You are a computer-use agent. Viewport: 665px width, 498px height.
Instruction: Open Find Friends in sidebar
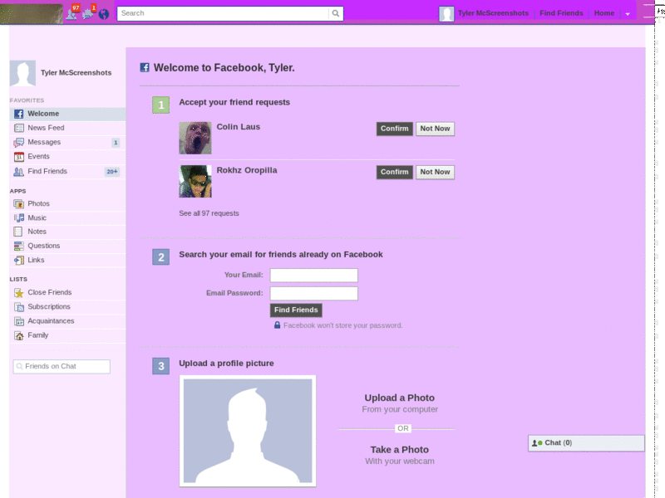(67, 171)
